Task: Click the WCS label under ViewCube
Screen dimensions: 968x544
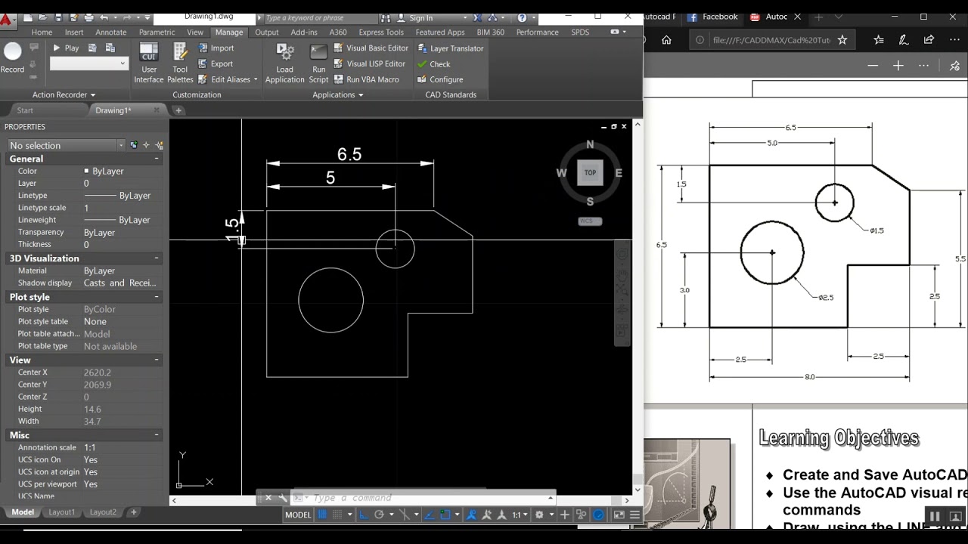Action: click(590, 221)
